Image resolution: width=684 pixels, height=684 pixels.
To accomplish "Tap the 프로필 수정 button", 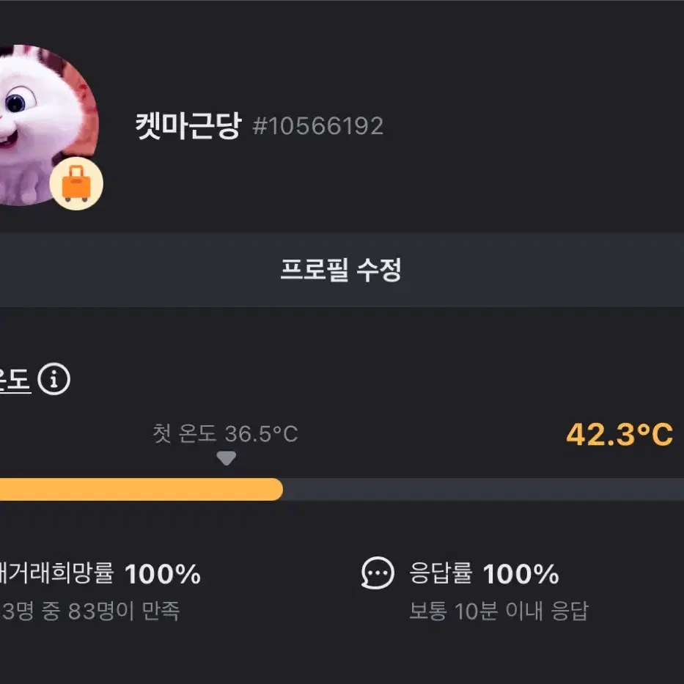I will [342, 270].
